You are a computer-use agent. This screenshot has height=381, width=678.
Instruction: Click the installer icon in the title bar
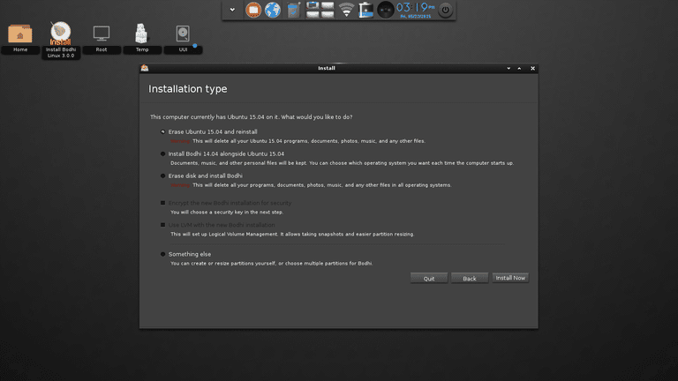point(145,68)
